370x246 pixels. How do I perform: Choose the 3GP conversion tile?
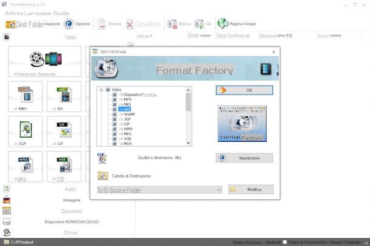[25, 131]
